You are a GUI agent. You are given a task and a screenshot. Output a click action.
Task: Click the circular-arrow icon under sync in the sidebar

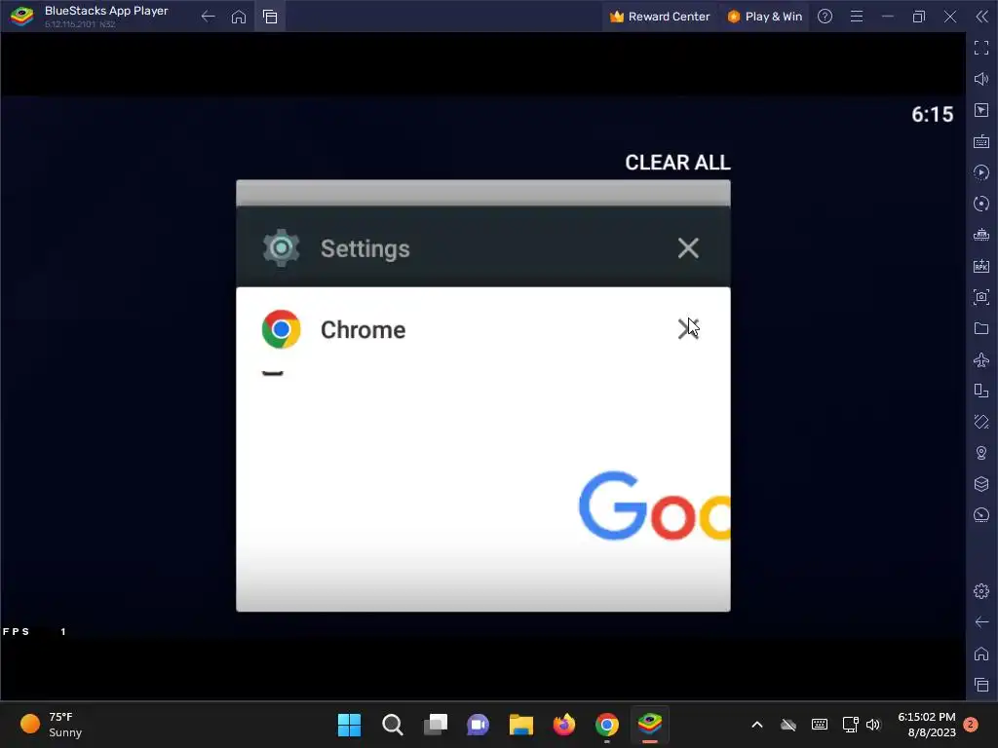tap(981, 204)
